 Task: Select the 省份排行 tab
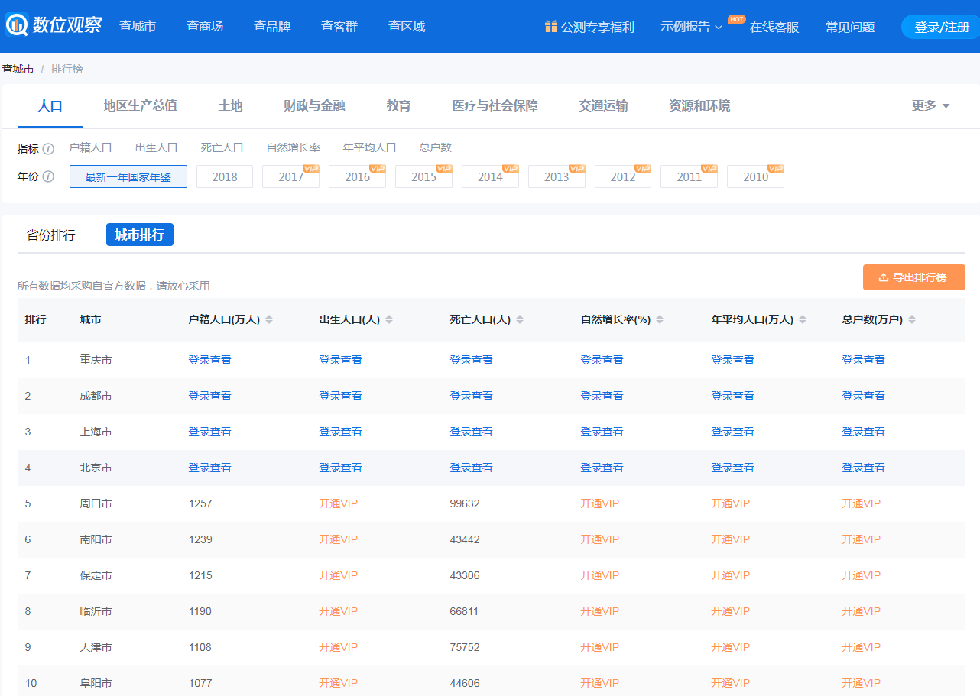tap(51, 235)
